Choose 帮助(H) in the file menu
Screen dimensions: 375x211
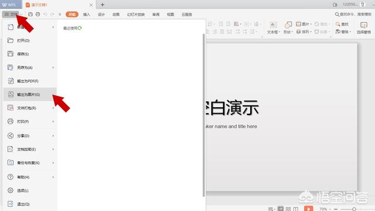[x=30, y=177]
